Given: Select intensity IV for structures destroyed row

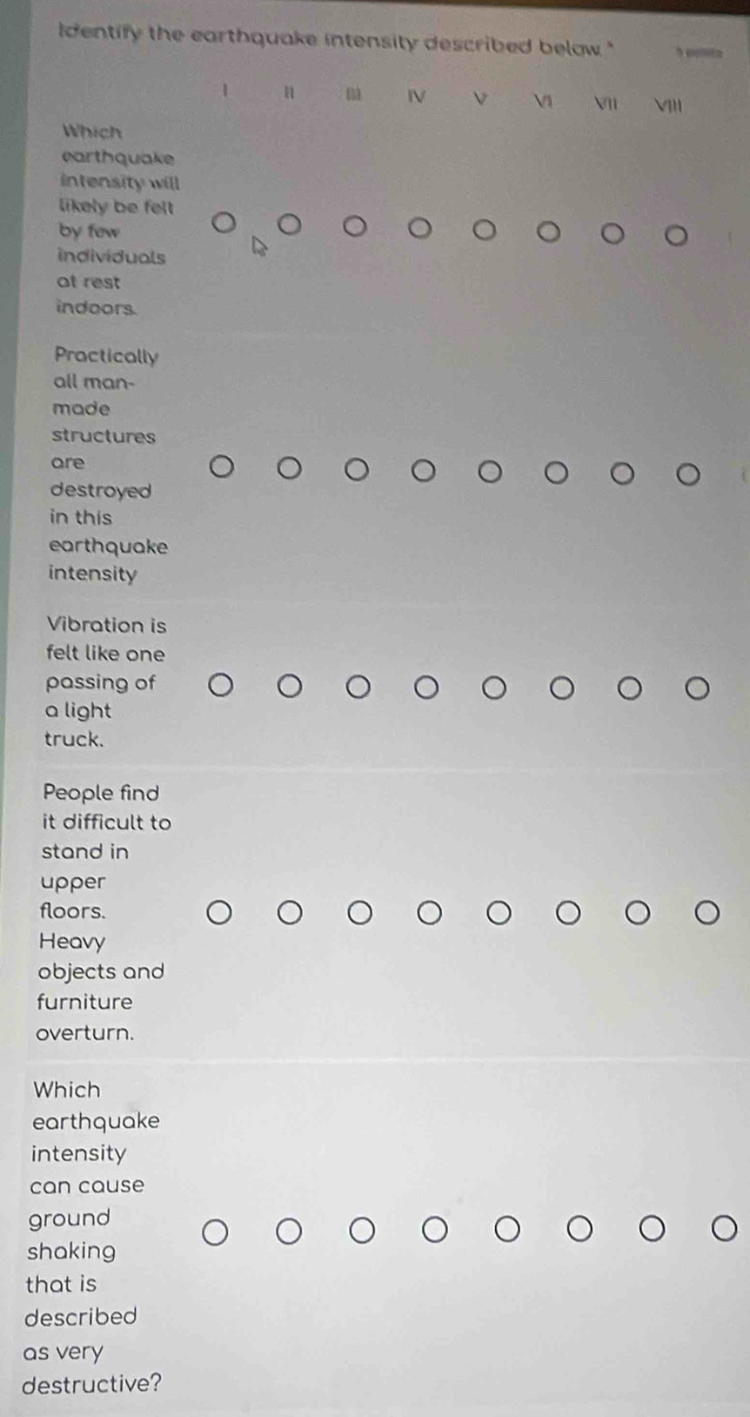Looking at the screenshot, I should pyautogui.click(x=423, y=471).
